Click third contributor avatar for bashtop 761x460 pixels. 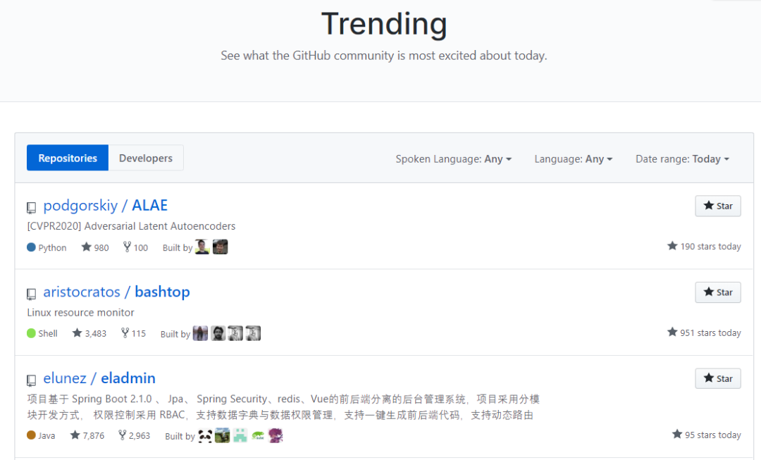pos(235,333)
